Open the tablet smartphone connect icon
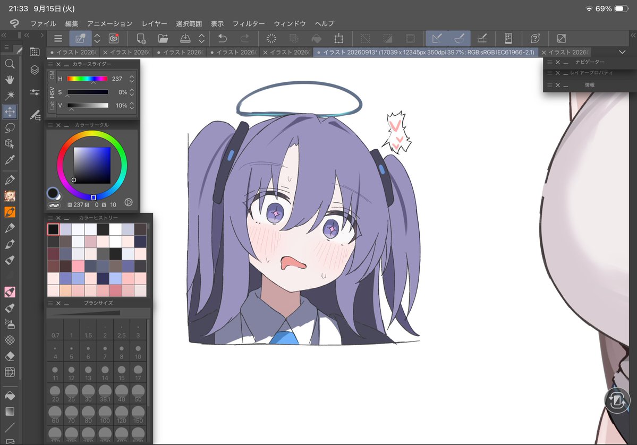This screenshot has height=445, width=637. coord(508,39)
